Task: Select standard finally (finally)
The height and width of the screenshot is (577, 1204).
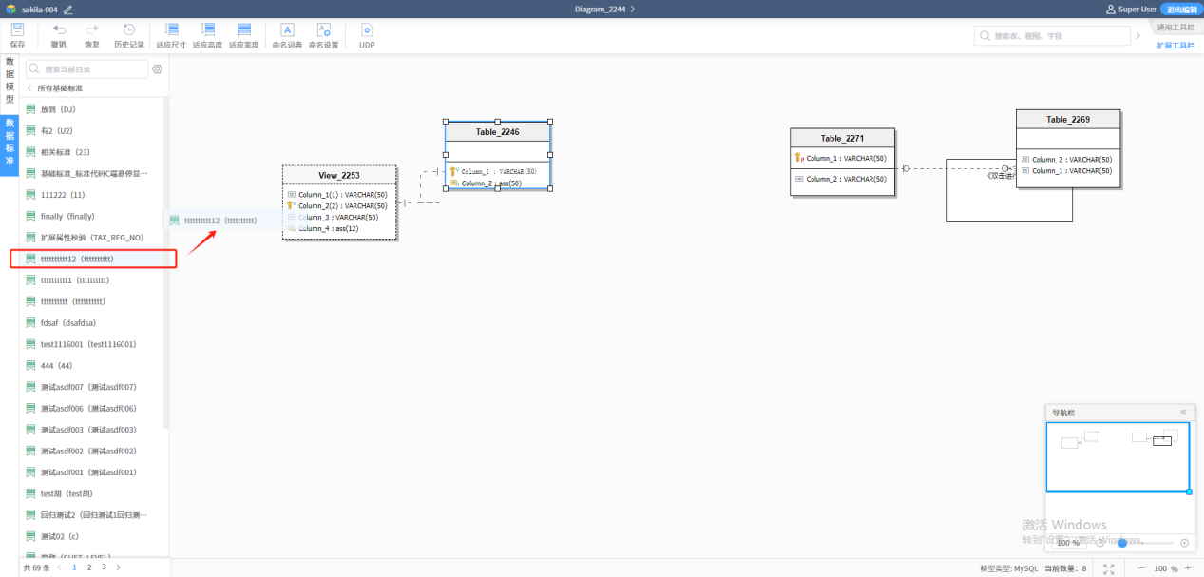Action: click(93, 216)
